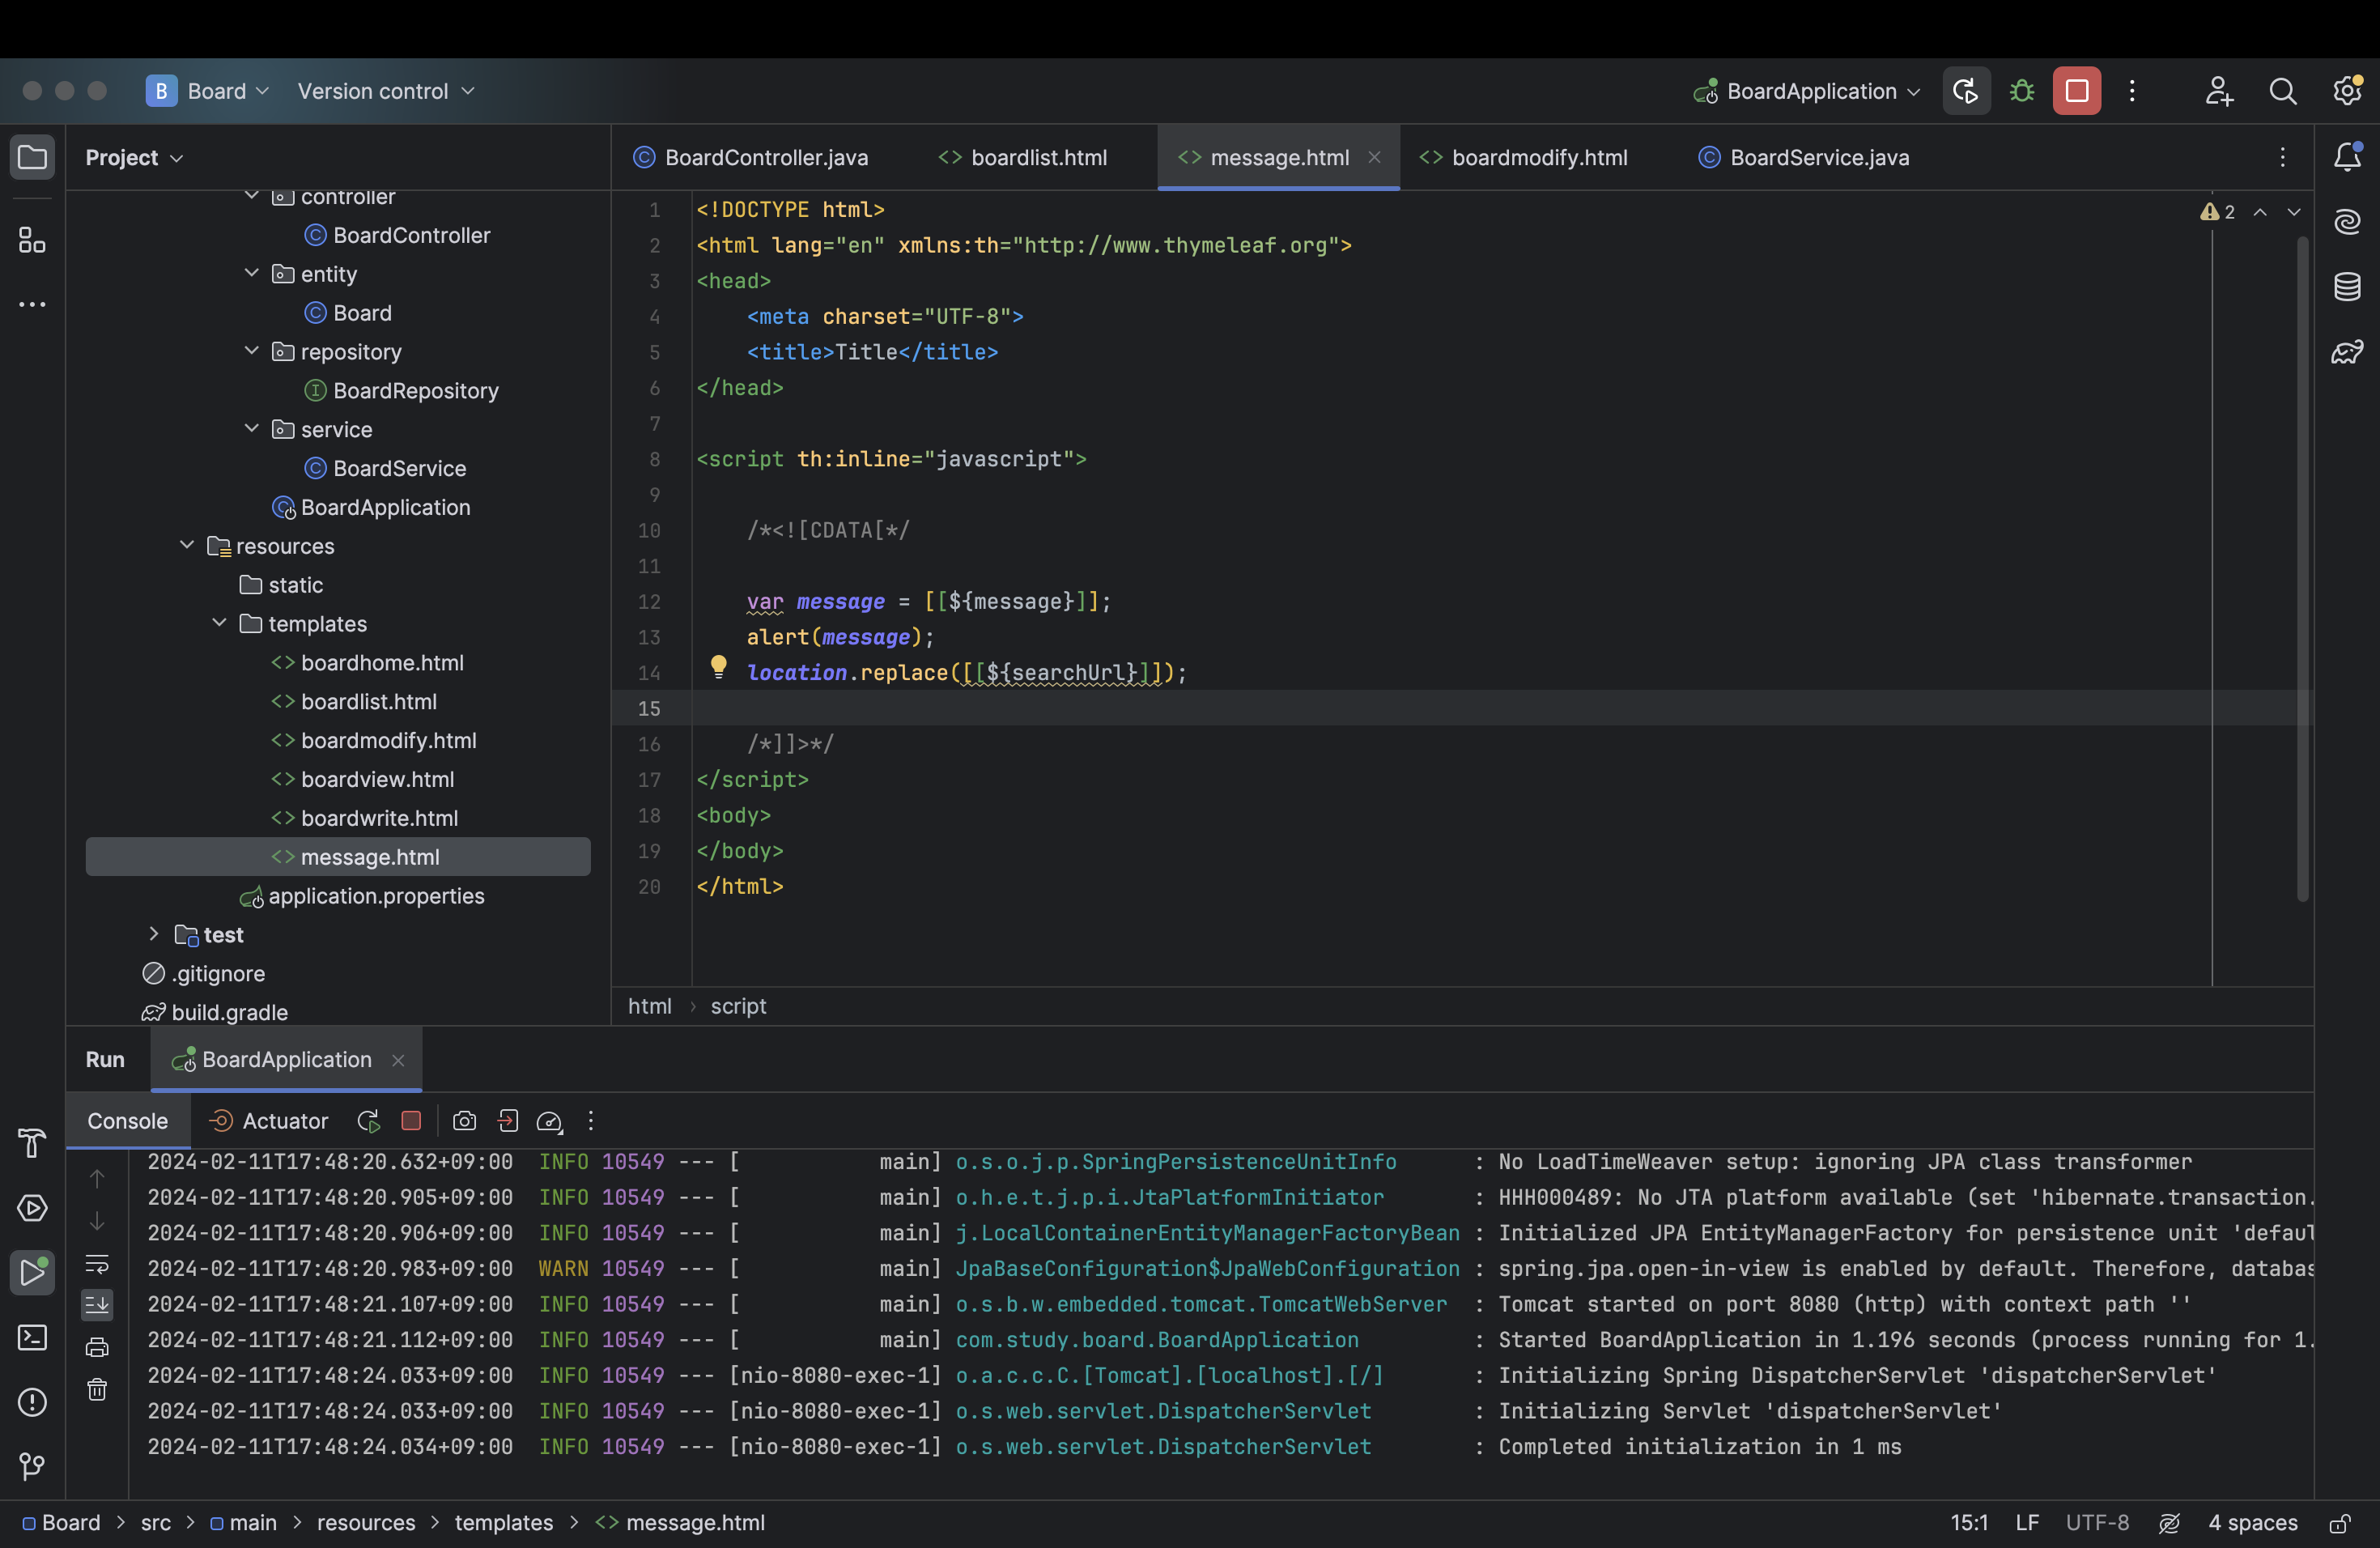Expand the test folder in project tree
The width and height of the screenshot is (2380, 1548).
click(x=153, y=934)
